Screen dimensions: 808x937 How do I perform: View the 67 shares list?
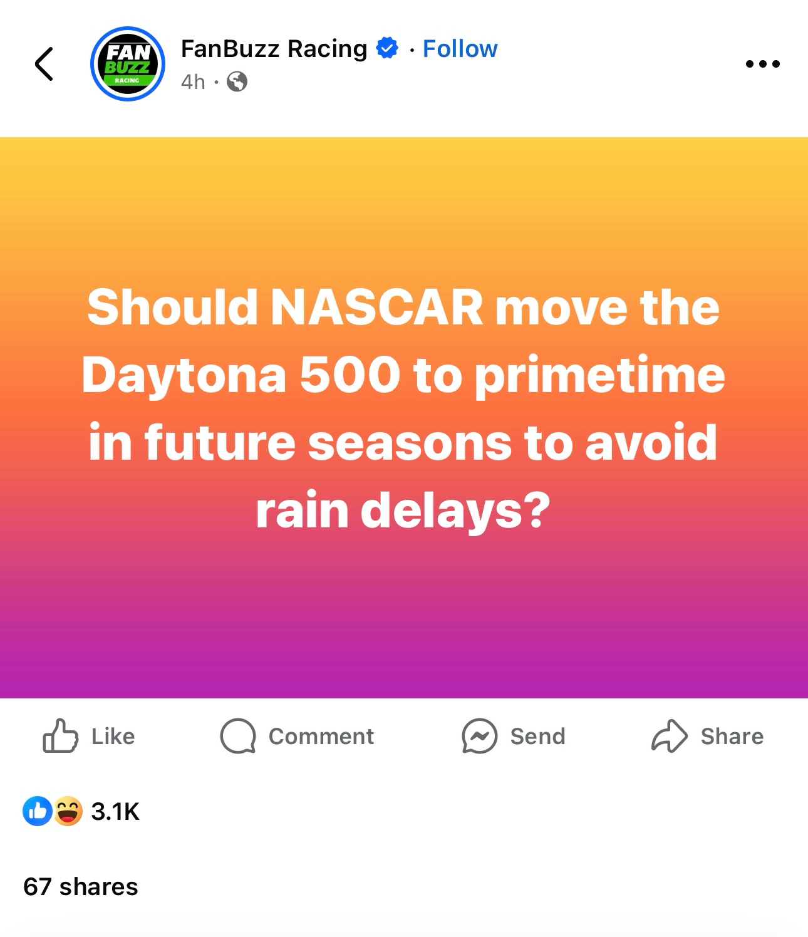(81, 887)
